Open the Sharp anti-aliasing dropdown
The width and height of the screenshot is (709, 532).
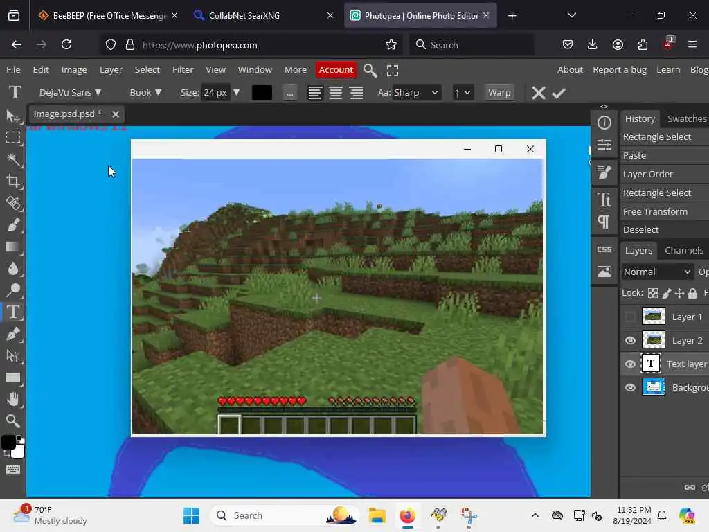click(416, 92)
